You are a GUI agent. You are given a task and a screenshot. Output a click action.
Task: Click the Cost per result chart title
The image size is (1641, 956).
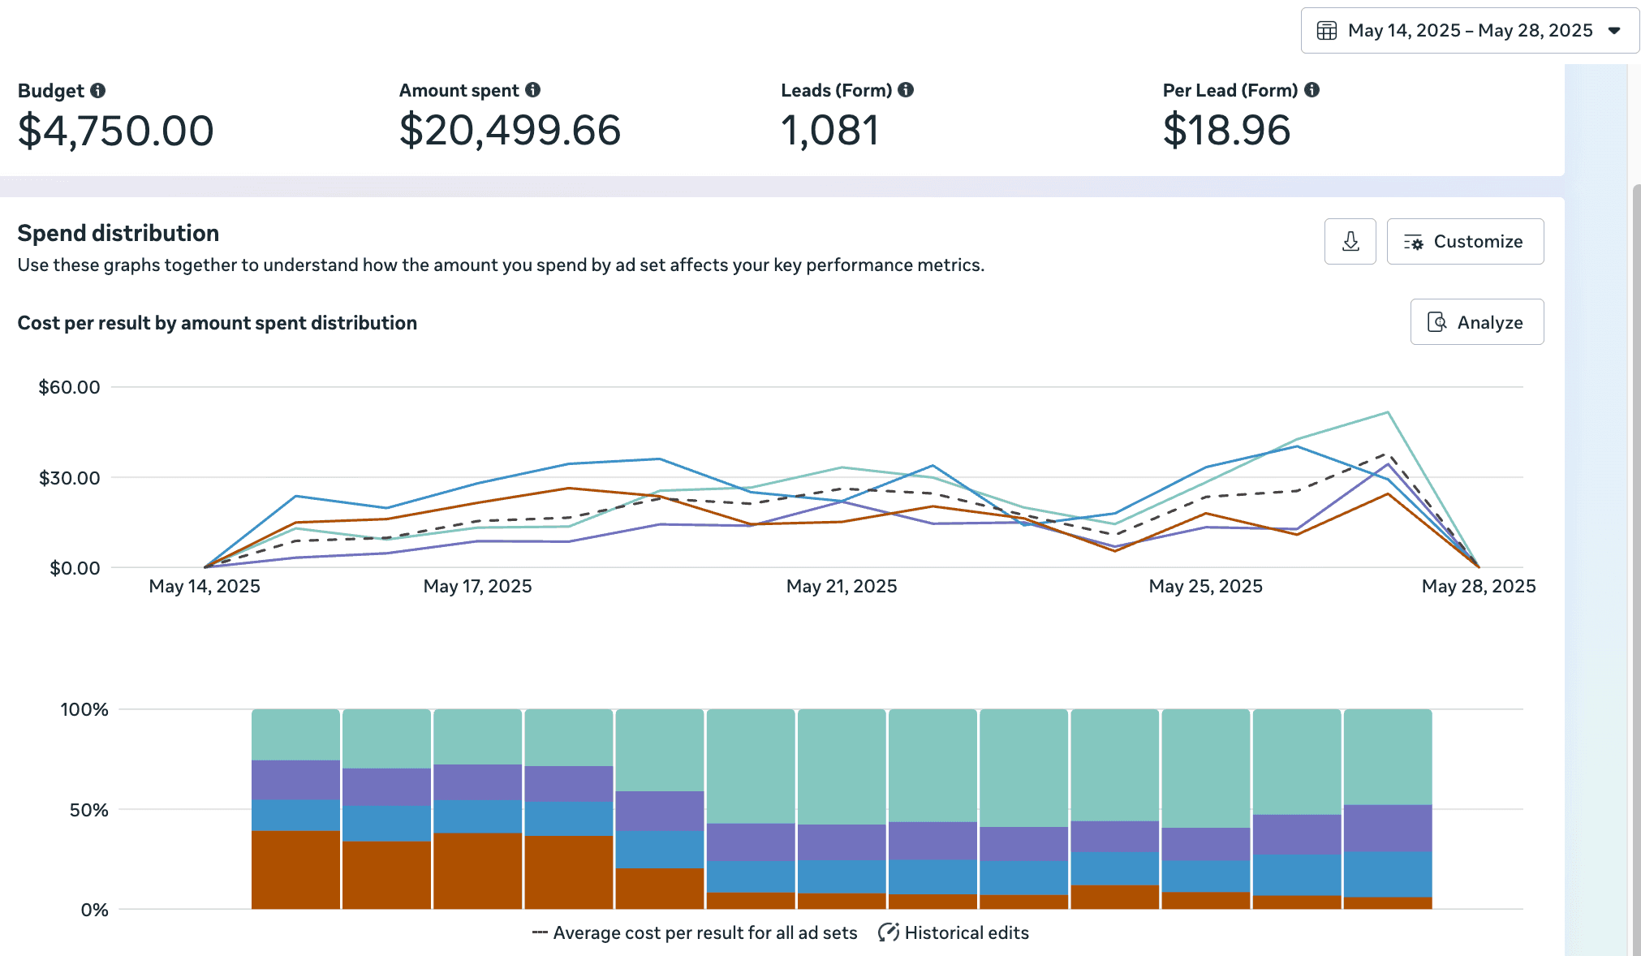pyautogui.click(x=217, y=323)
